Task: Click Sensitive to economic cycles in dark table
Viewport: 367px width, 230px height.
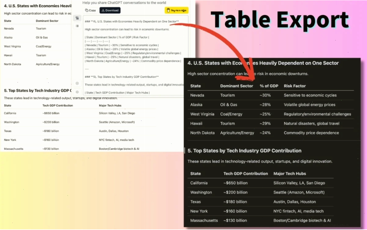Action: click(x=310, y=95)
